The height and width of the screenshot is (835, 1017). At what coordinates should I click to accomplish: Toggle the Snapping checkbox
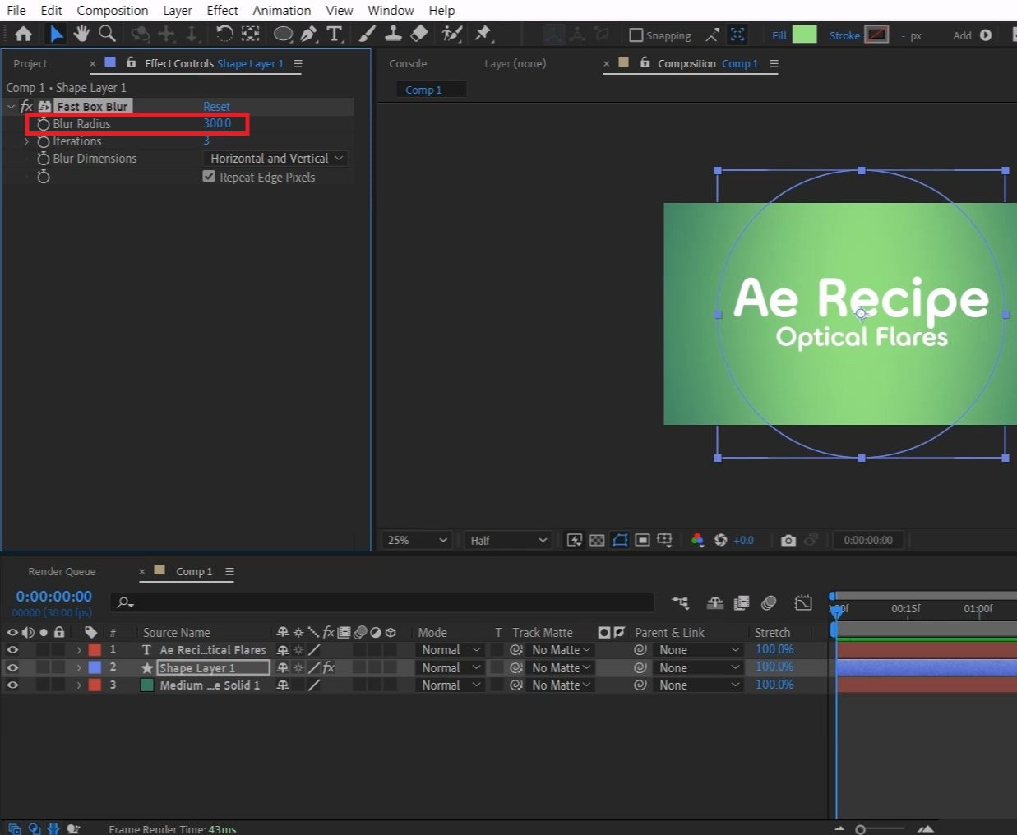[x=636, y=35]
